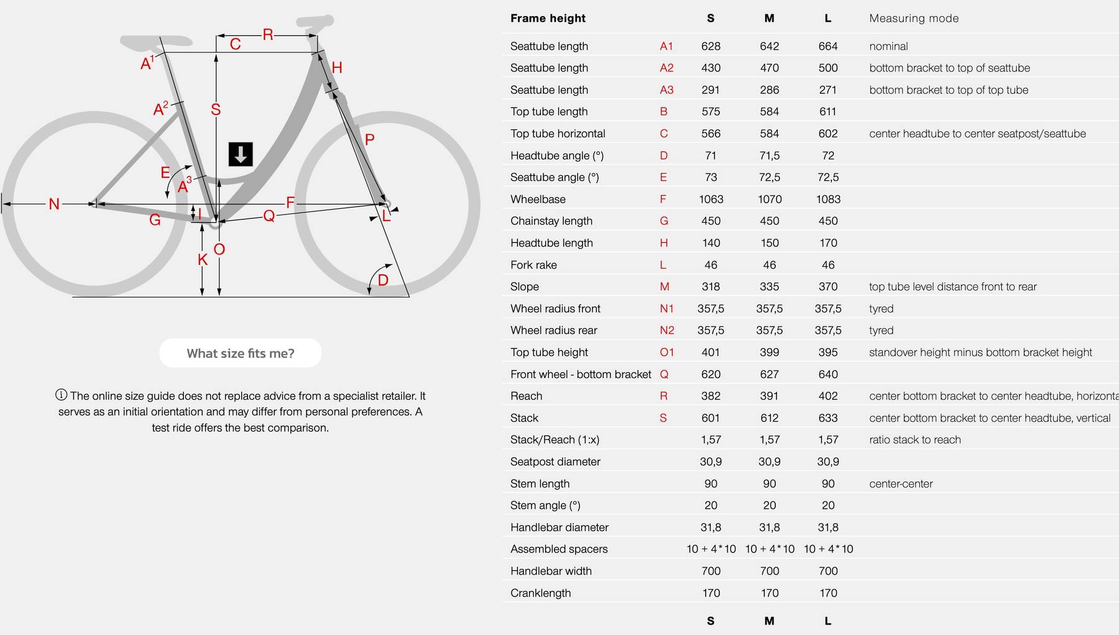This screenshot has height=635, width=1119.
Task: Click the "Handlebar width" row label
Action: (551, 571)
